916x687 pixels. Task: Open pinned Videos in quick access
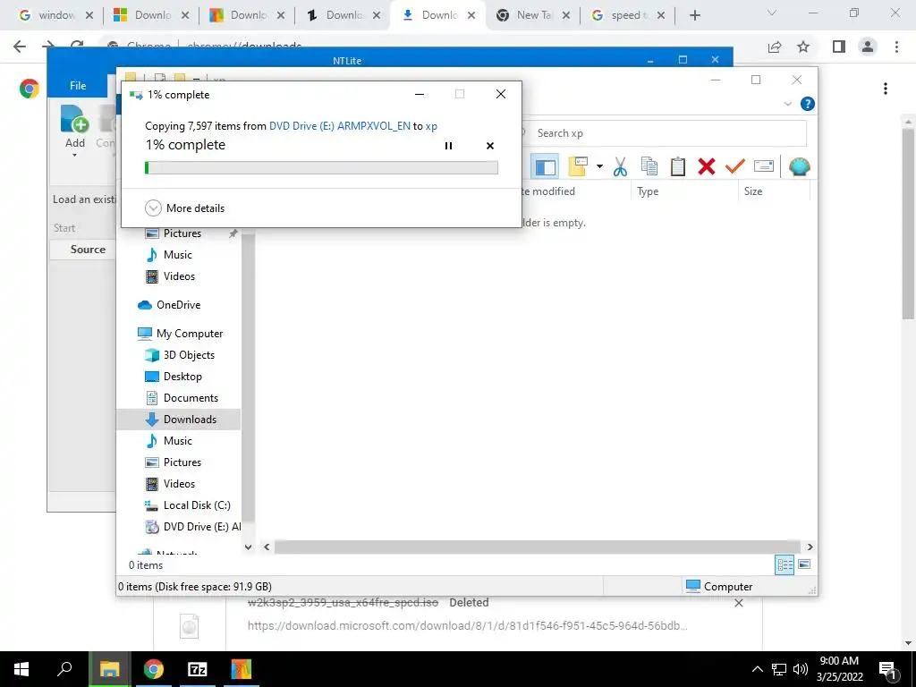[x=179, y=276]
